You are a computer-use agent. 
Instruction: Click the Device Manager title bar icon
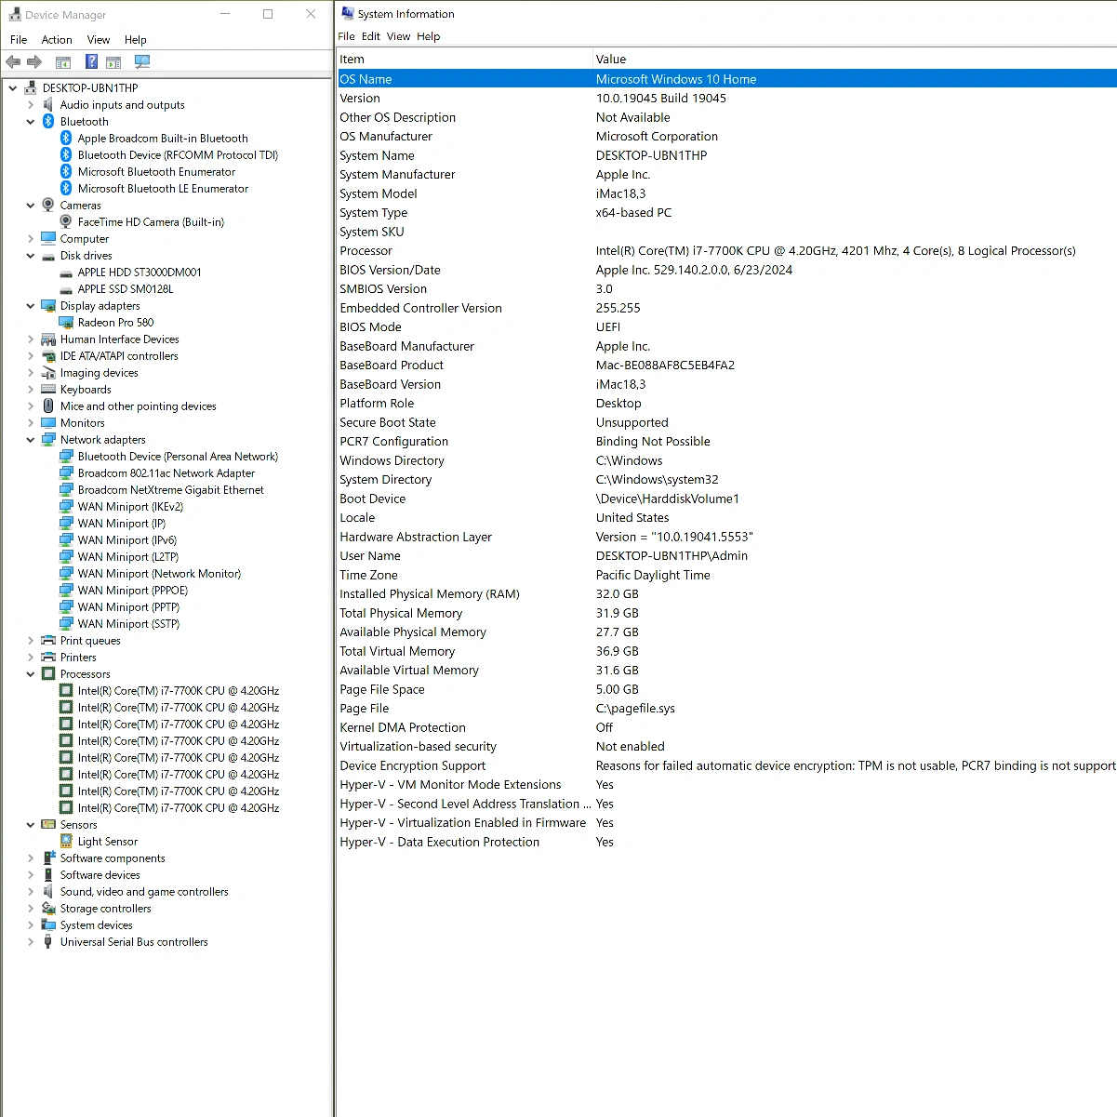(15, 15)
